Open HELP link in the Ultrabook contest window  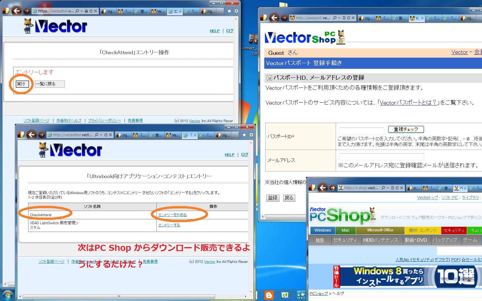click(x=230, y=155)
